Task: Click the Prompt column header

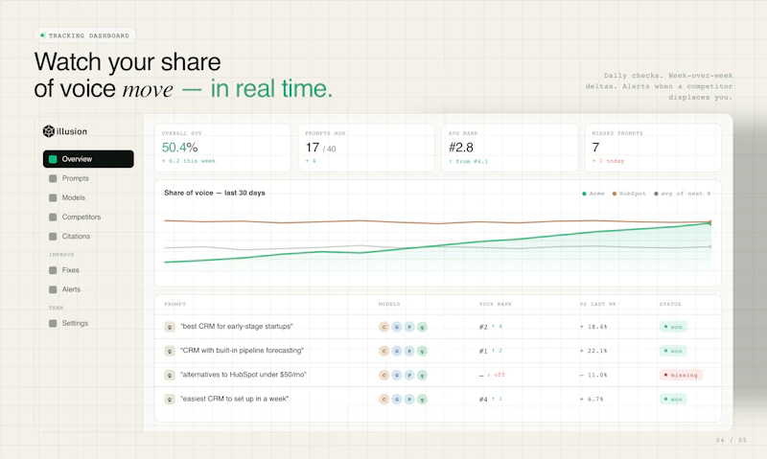Action: coord(175,304)
